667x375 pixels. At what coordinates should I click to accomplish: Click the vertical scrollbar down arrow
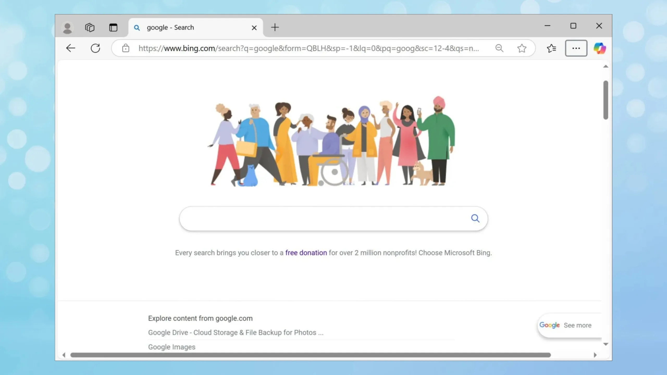606,344
